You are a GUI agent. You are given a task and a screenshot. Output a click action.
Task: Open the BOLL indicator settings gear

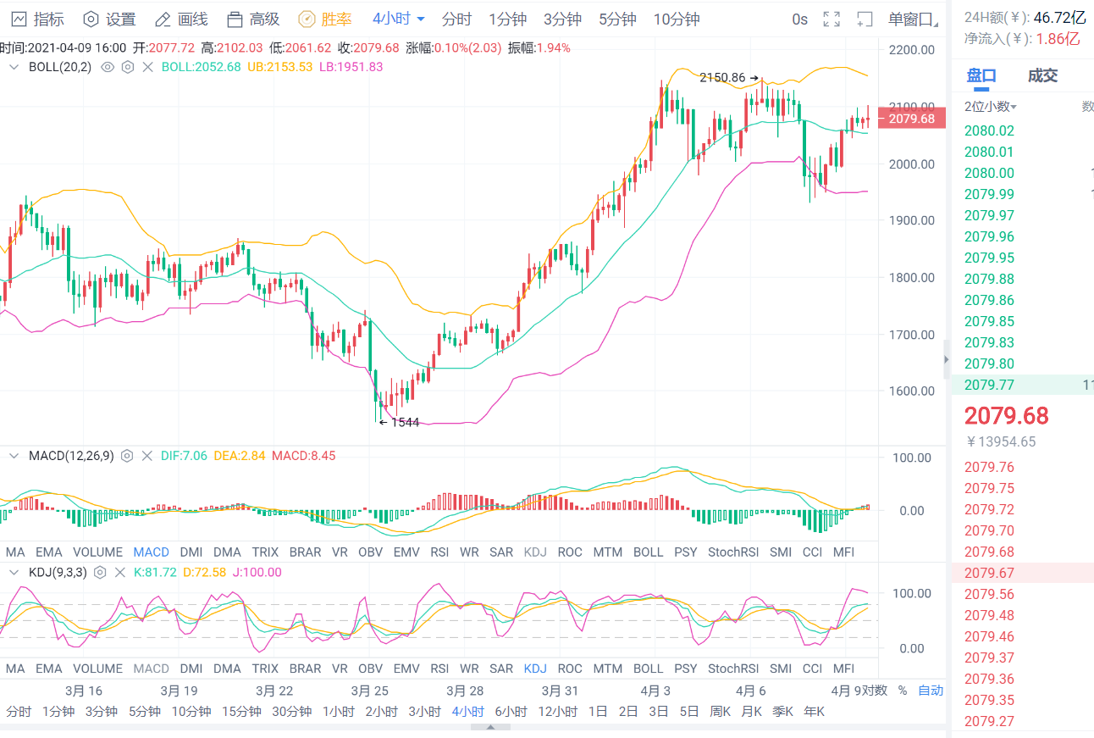point(128,67)
